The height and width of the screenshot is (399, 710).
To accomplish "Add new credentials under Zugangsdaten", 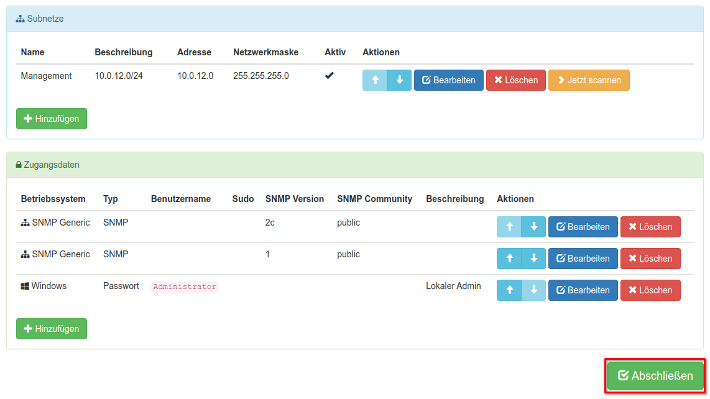I will [x=52, y=329].
